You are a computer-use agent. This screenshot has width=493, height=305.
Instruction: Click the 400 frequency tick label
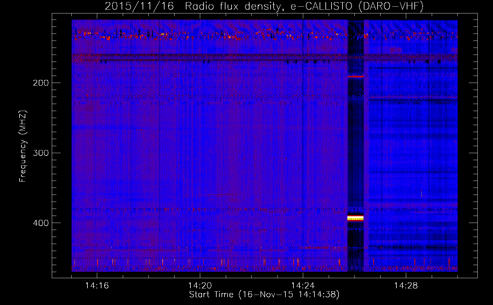point(41,223)
